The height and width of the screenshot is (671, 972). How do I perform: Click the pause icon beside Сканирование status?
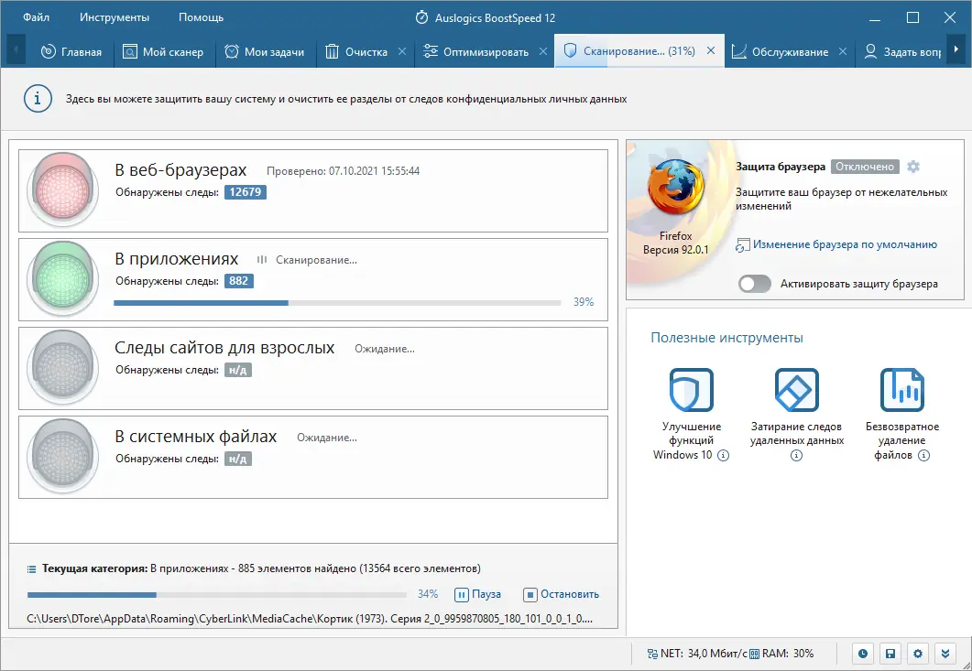pos(262,260)
